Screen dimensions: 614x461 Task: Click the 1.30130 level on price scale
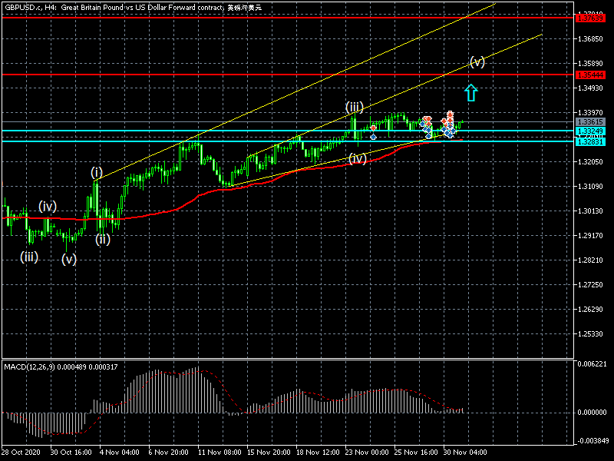click(x=591, y=211)
